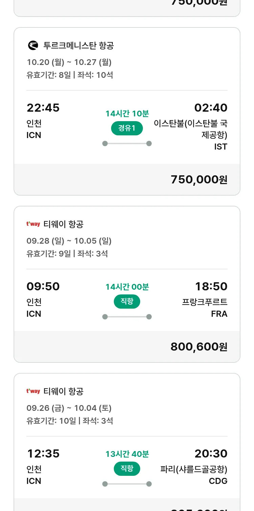Tap the 20:30 Paris CDG arrival time
The image size is (254, 511).
click(x=211, y=453)
